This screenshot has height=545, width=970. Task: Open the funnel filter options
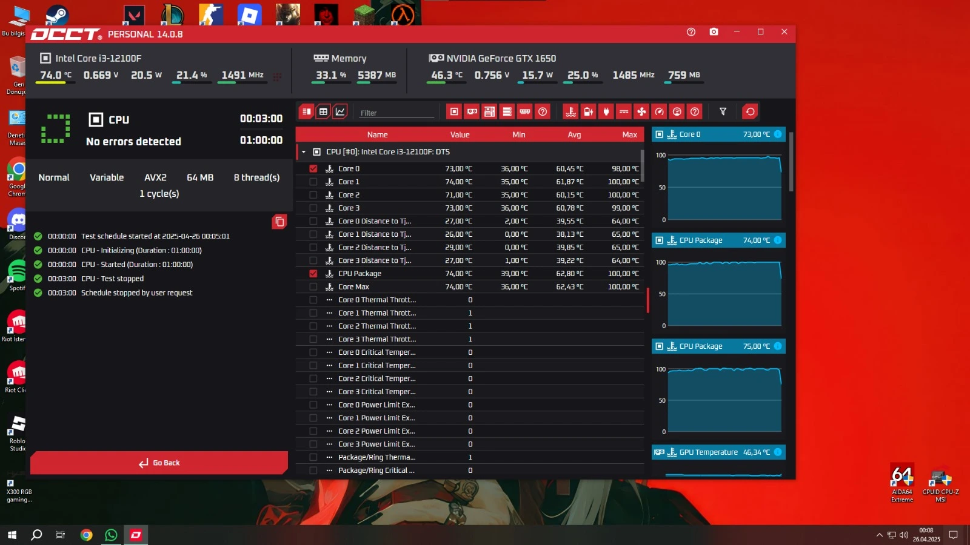click(x=723, y=111)
